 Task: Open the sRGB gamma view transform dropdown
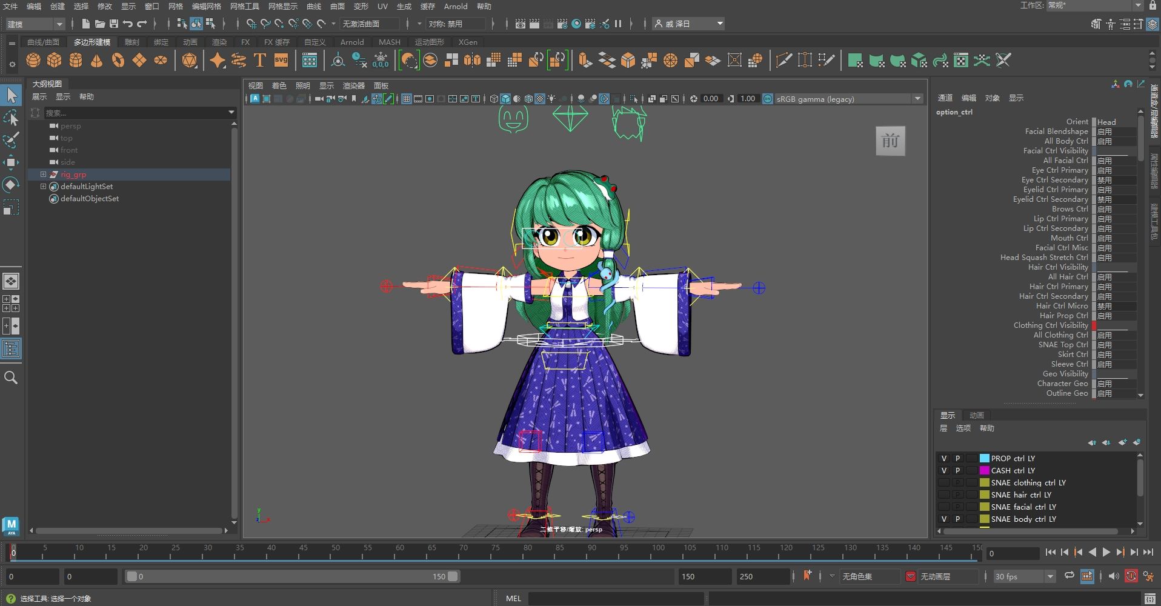(849, 99)
